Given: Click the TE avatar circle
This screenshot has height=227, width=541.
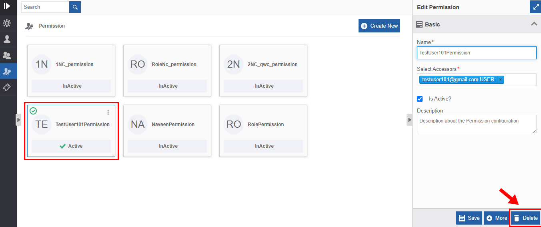Looking at the screenshot, I should [42, 125].
